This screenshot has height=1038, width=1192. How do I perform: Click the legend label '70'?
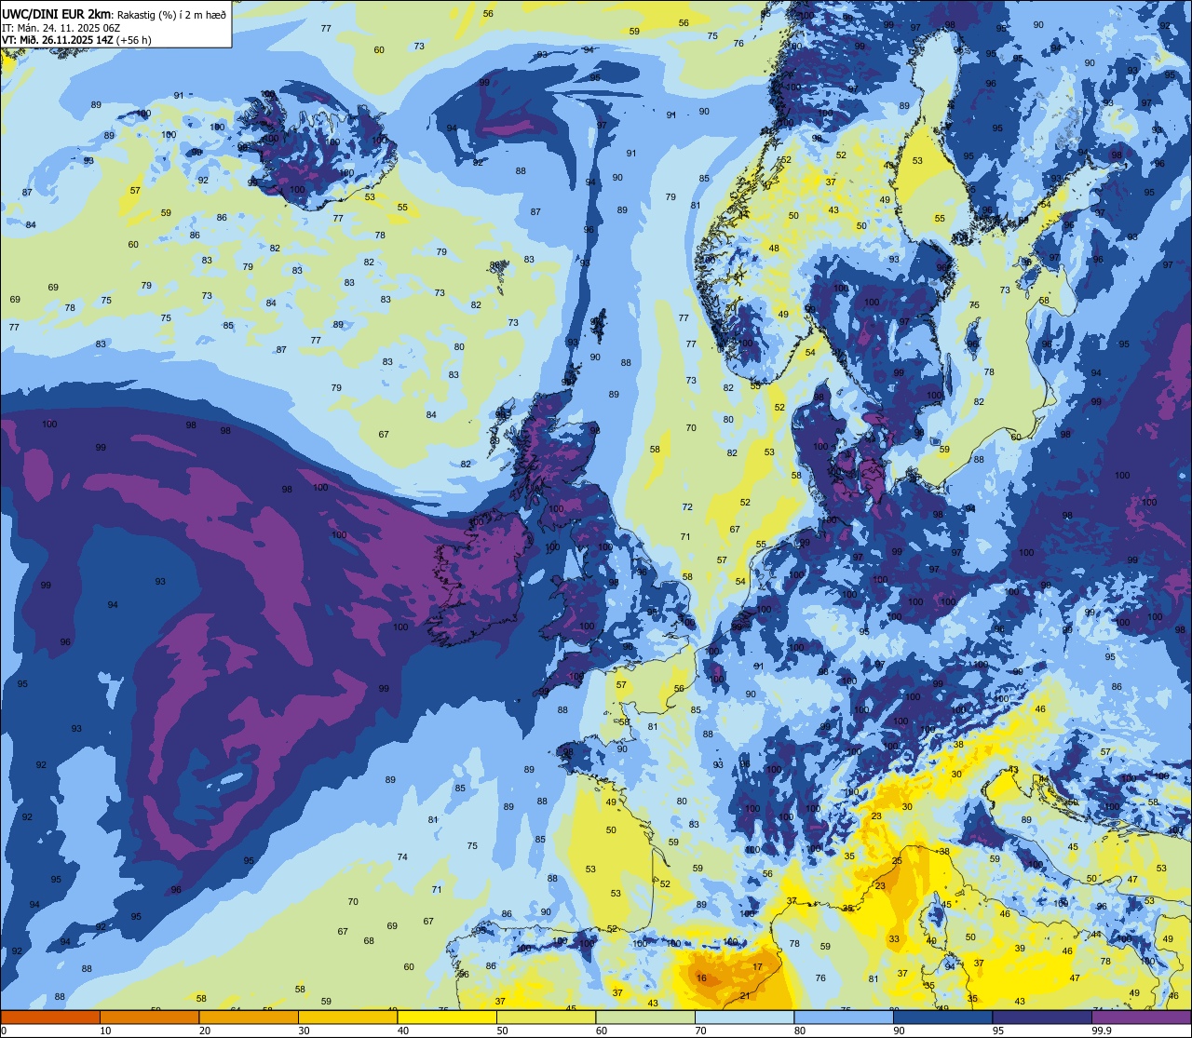pos(700,1031)
